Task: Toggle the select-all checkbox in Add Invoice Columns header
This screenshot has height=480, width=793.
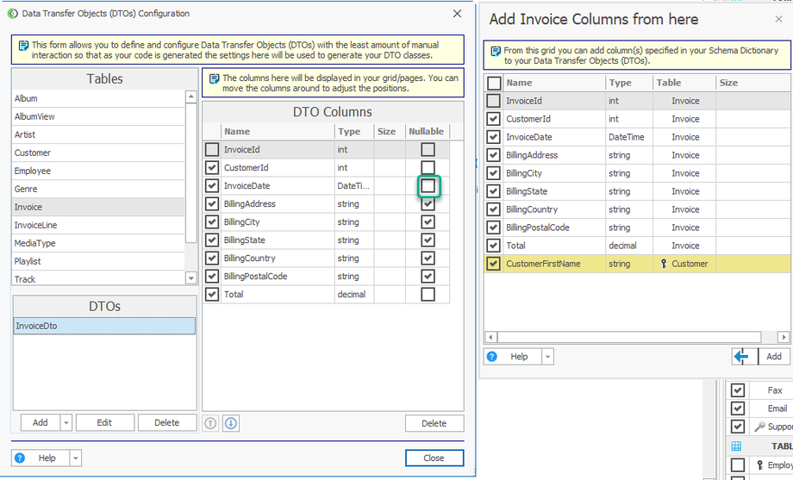Action: (494, 83)
